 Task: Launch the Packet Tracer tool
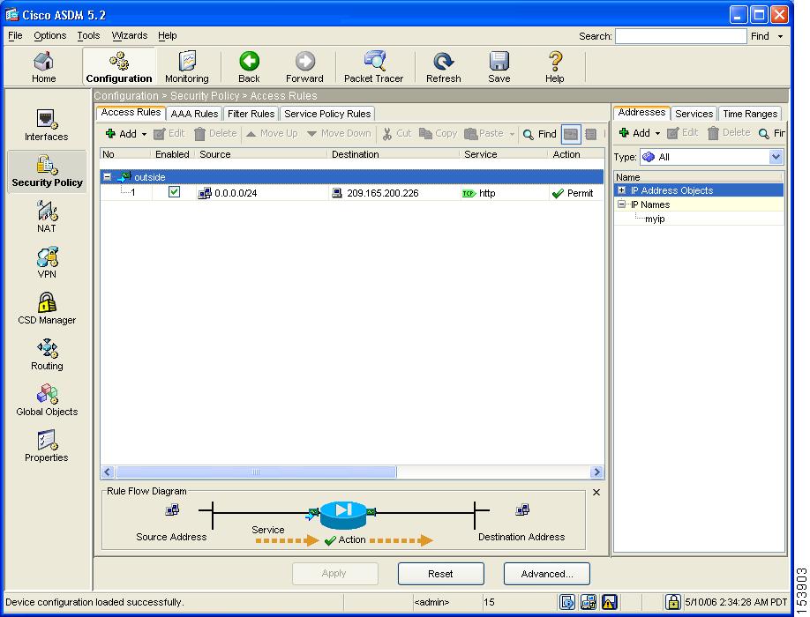pyautogui.click(x=373, y=67)
